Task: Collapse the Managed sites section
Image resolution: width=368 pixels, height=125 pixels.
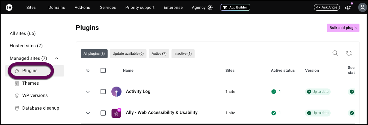Action: 57,58
